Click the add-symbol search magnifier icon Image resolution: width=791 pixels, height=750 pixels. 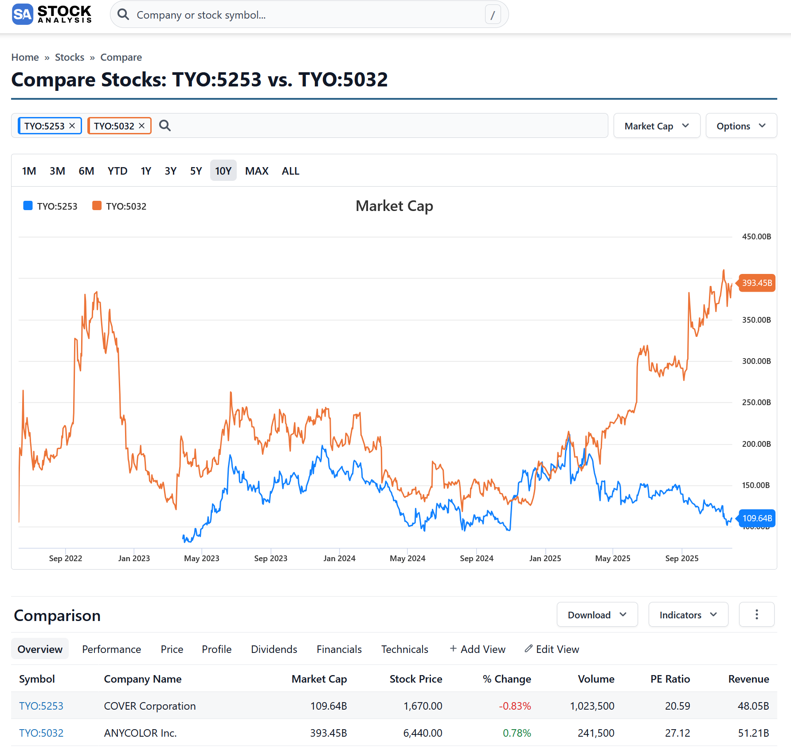click(165, 126)
